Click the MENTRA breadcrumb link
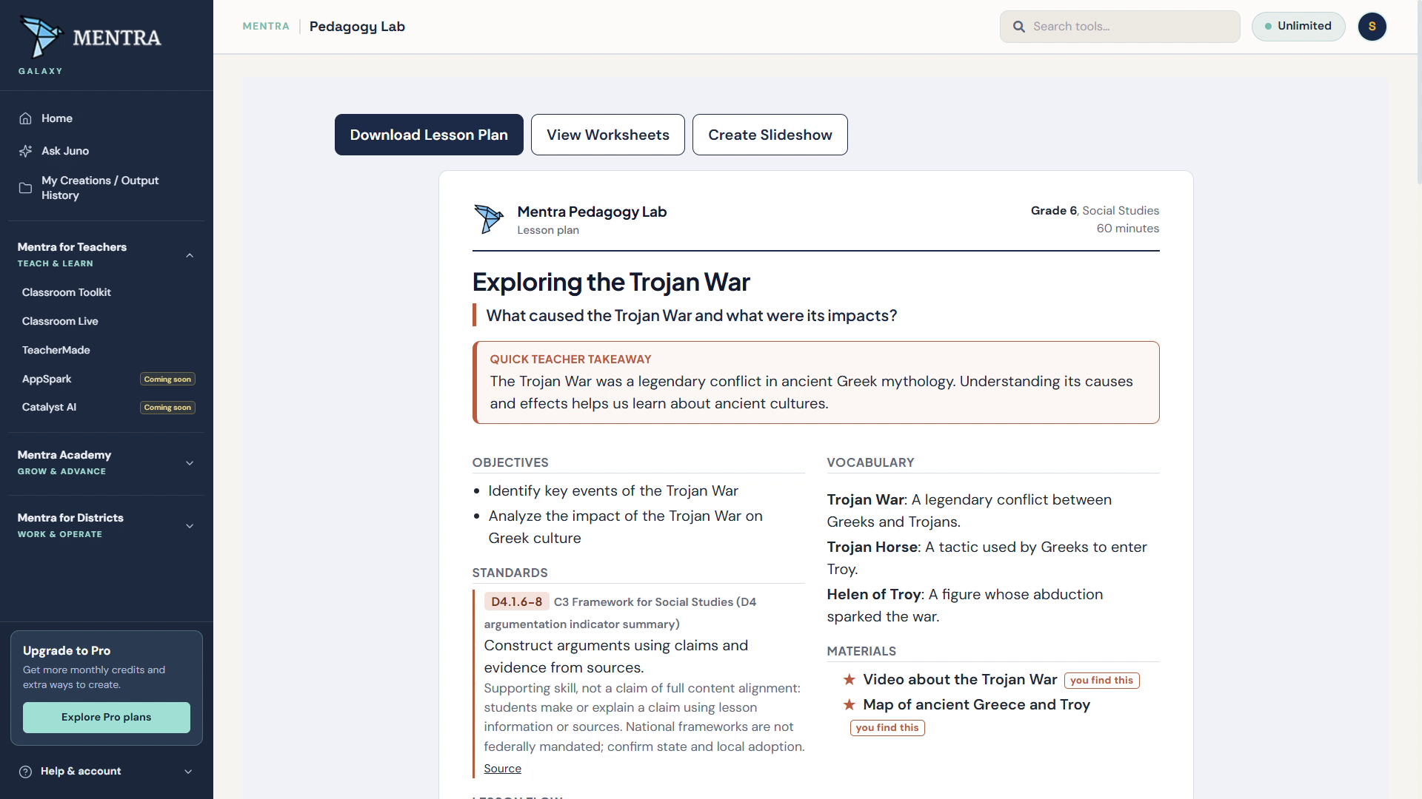Screen dimensions: 1422x799 [x=266, y=27]
